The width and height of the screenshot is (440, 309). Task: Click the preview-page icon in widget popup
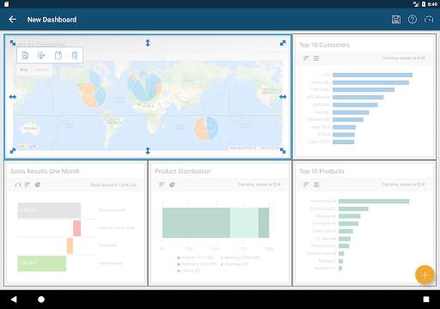point(25,55)
